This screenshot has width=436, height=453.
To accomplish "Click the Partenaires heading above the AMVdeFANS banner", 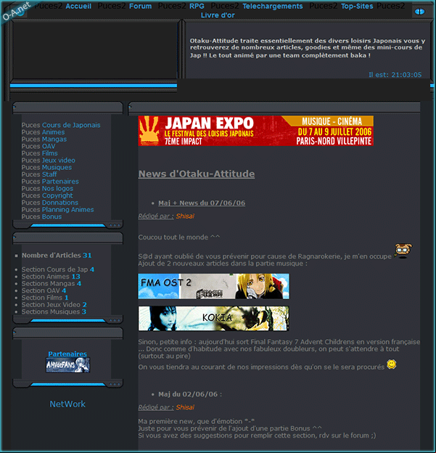I will [67, 354].
